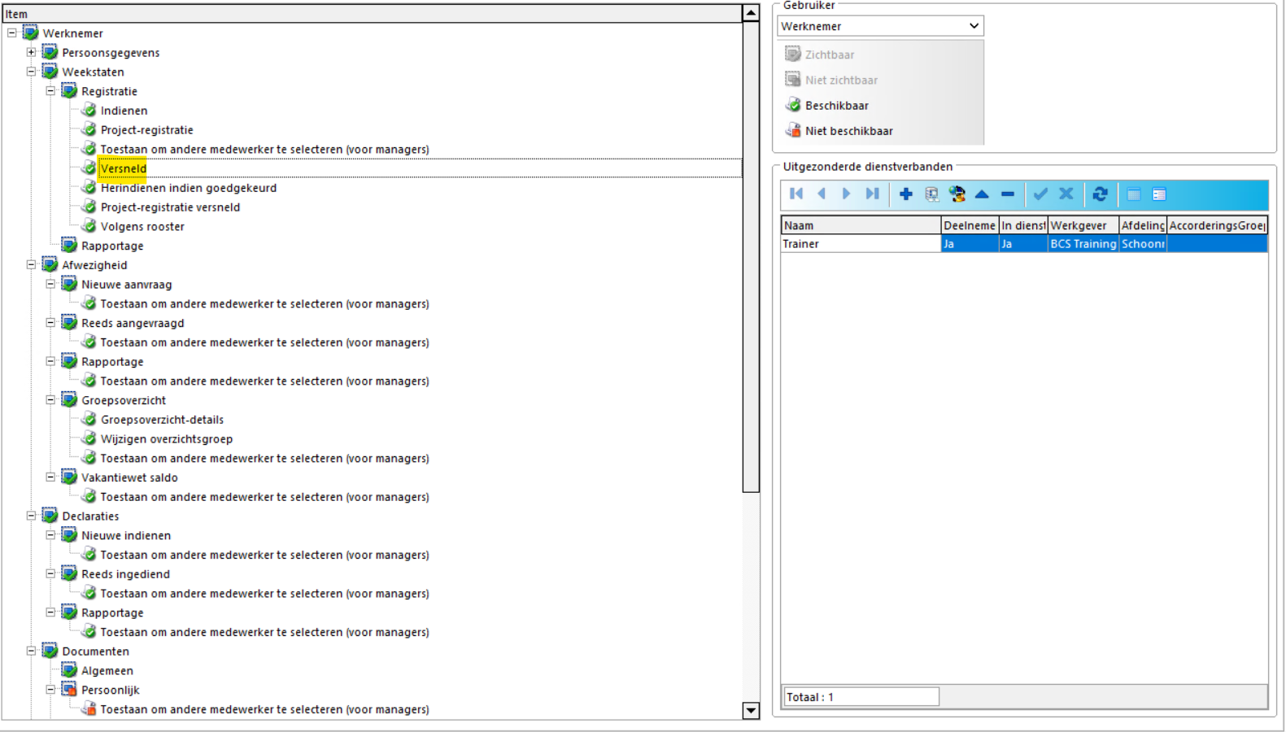
Task: Expand the Persoonsgegevens node
Action: pos(31,52)
